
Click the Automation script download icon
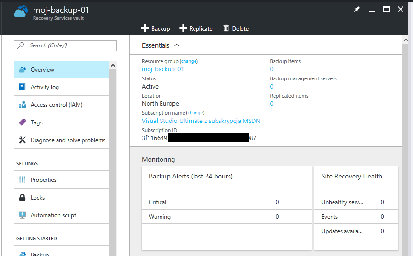[x=23, y=215]
